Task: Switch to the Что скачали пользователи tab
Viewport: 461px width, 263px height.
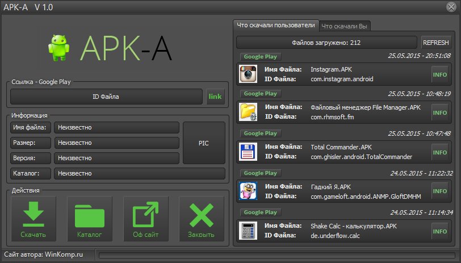Action: tap(275, 26)
